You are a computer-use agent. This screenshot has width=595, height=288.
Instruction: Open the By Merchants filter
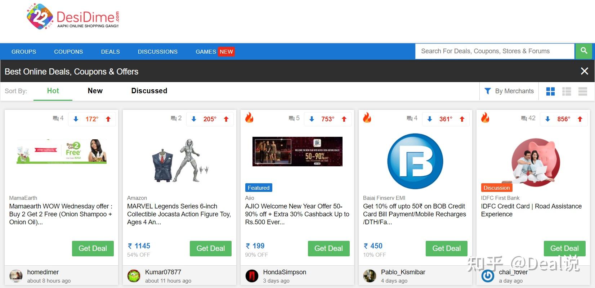(x=509, y=91)
